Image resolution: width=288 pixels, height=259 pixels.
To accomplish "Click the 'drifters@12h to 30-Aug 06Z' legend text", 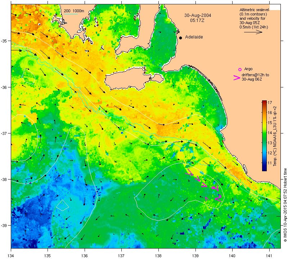I will pyautogui.click(x=255, y=77).
